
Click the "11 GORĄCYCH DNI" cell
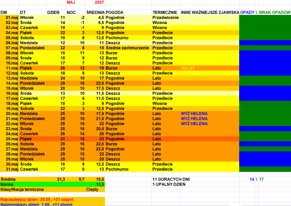click(171, 179)
